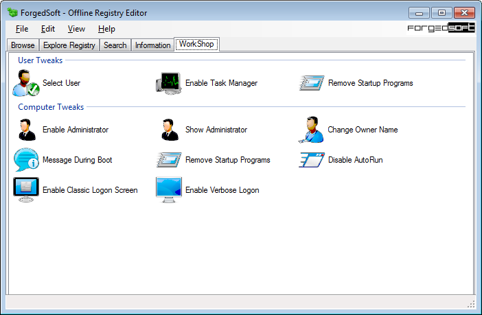Screen dimensions: 482x315
Task: Click the Enable Classic Logon Screen monitor icon
Action: 26,189
